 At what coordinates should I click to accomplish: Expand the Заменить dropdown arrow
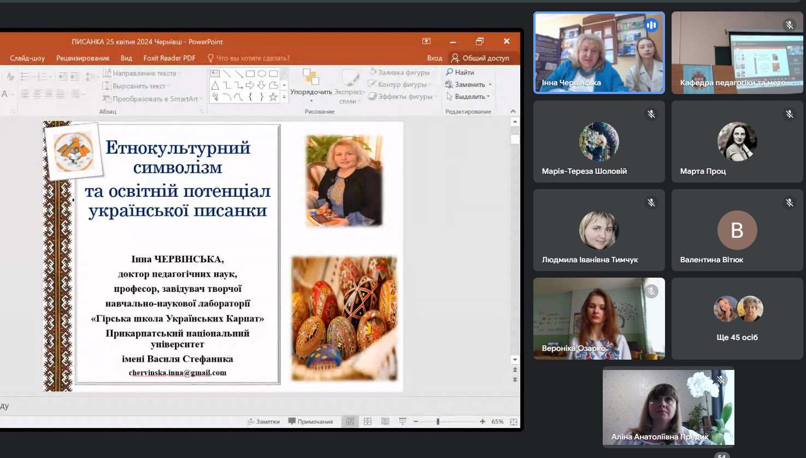(x=490, y=84)
